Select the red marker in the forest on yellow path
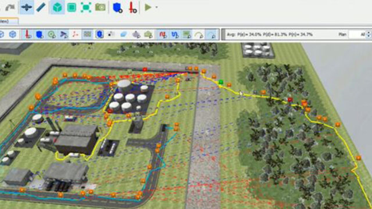Viewport: 372px width, 209px height. 290,100
